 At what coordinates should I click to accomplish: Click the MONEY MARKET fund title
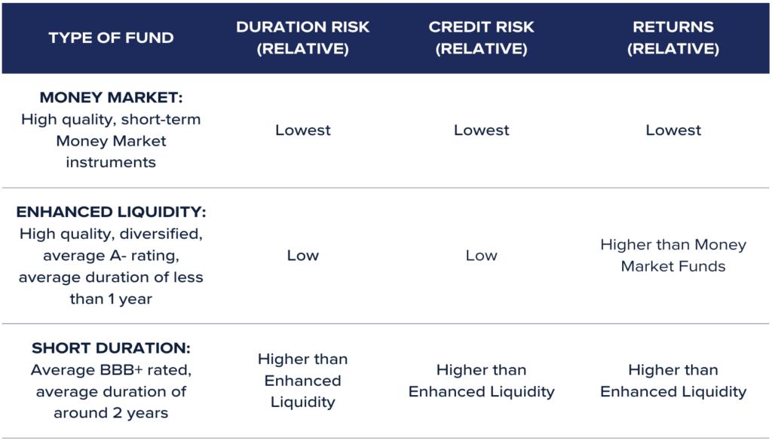(111, 97)
